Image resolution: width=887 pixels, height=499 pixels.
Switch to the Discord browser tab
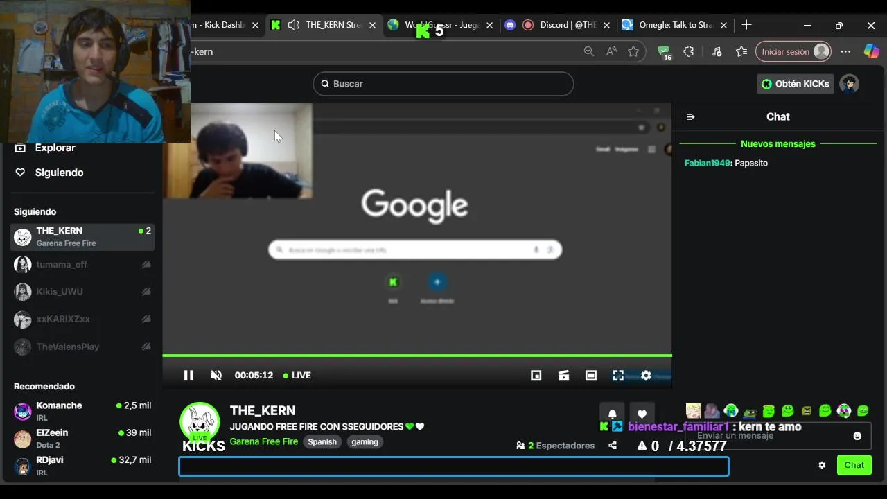pyautogui.click(x=559, y=25)
